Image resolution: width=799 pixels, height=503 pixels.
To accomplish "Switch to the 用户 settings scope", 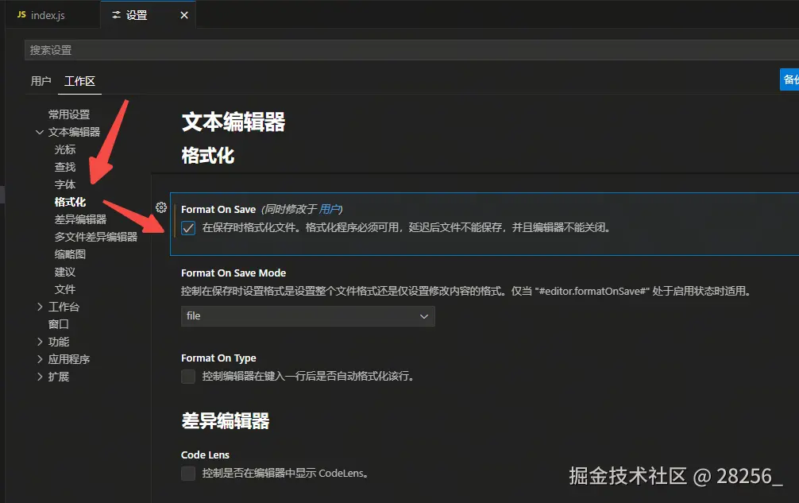I will coord(41,81).
